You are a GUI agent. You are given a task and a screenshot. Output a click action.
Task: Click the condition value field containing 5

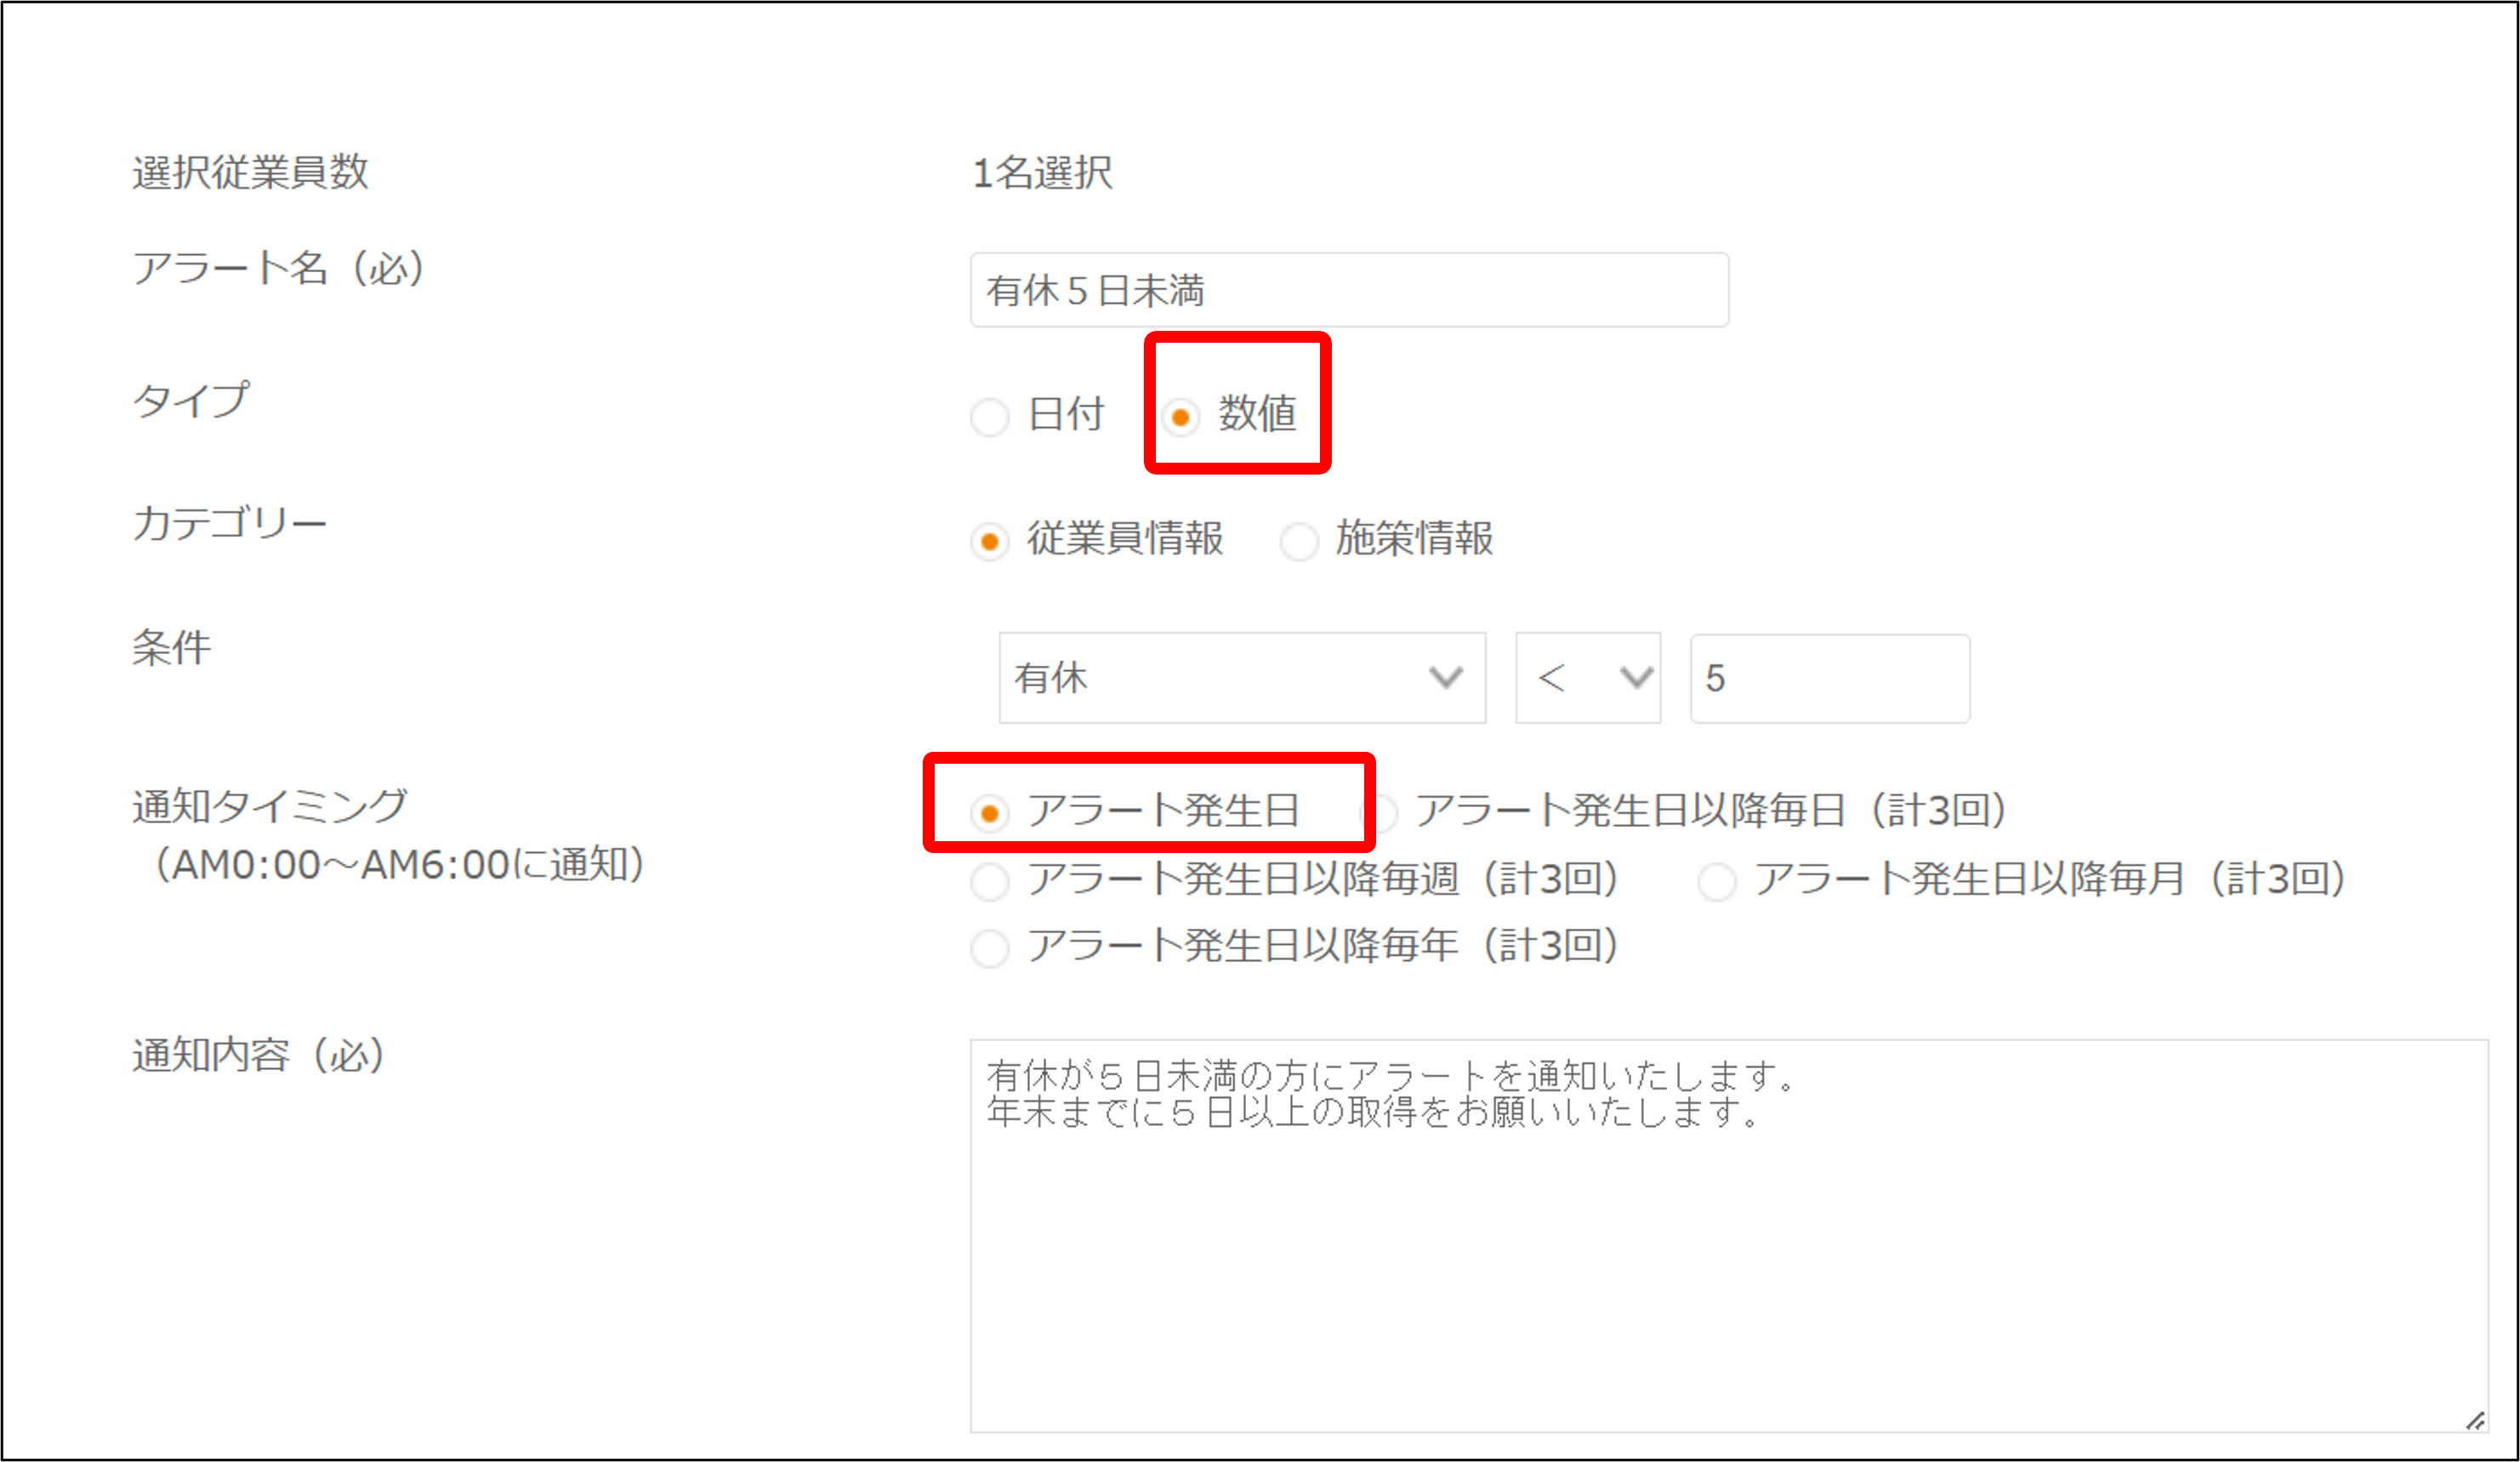pyautogui.click(x=1830, y=678)
